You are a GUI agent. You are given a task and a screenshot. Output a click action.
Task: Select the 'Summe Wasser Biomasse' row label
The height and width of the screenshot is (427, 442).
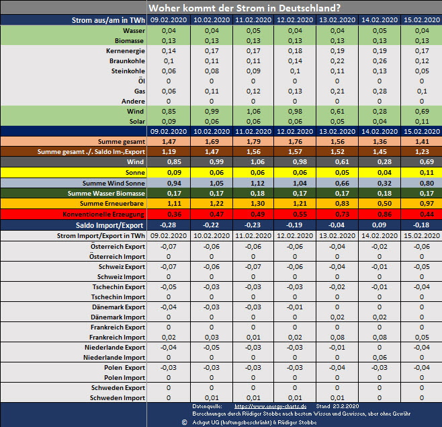[x=106, y=193]
